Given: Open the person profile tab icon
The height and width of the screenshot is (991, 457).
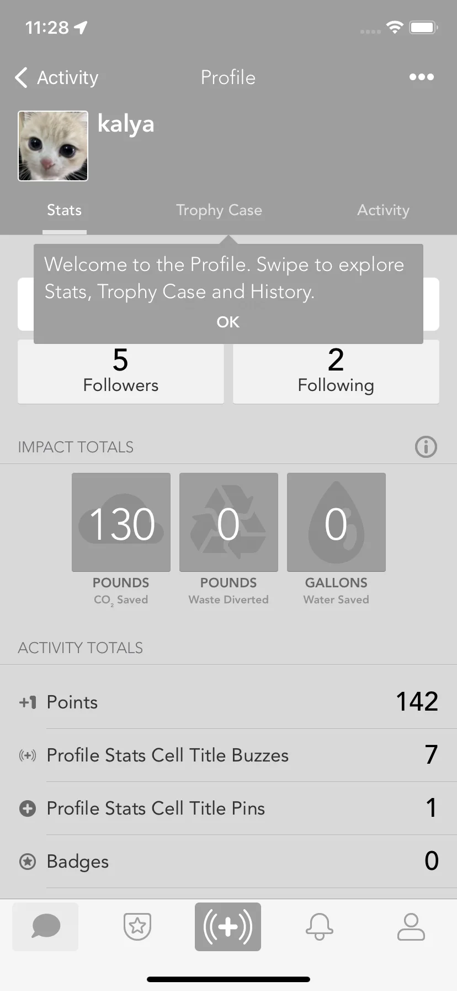Looking at the screenshot, I should (411, 927).
